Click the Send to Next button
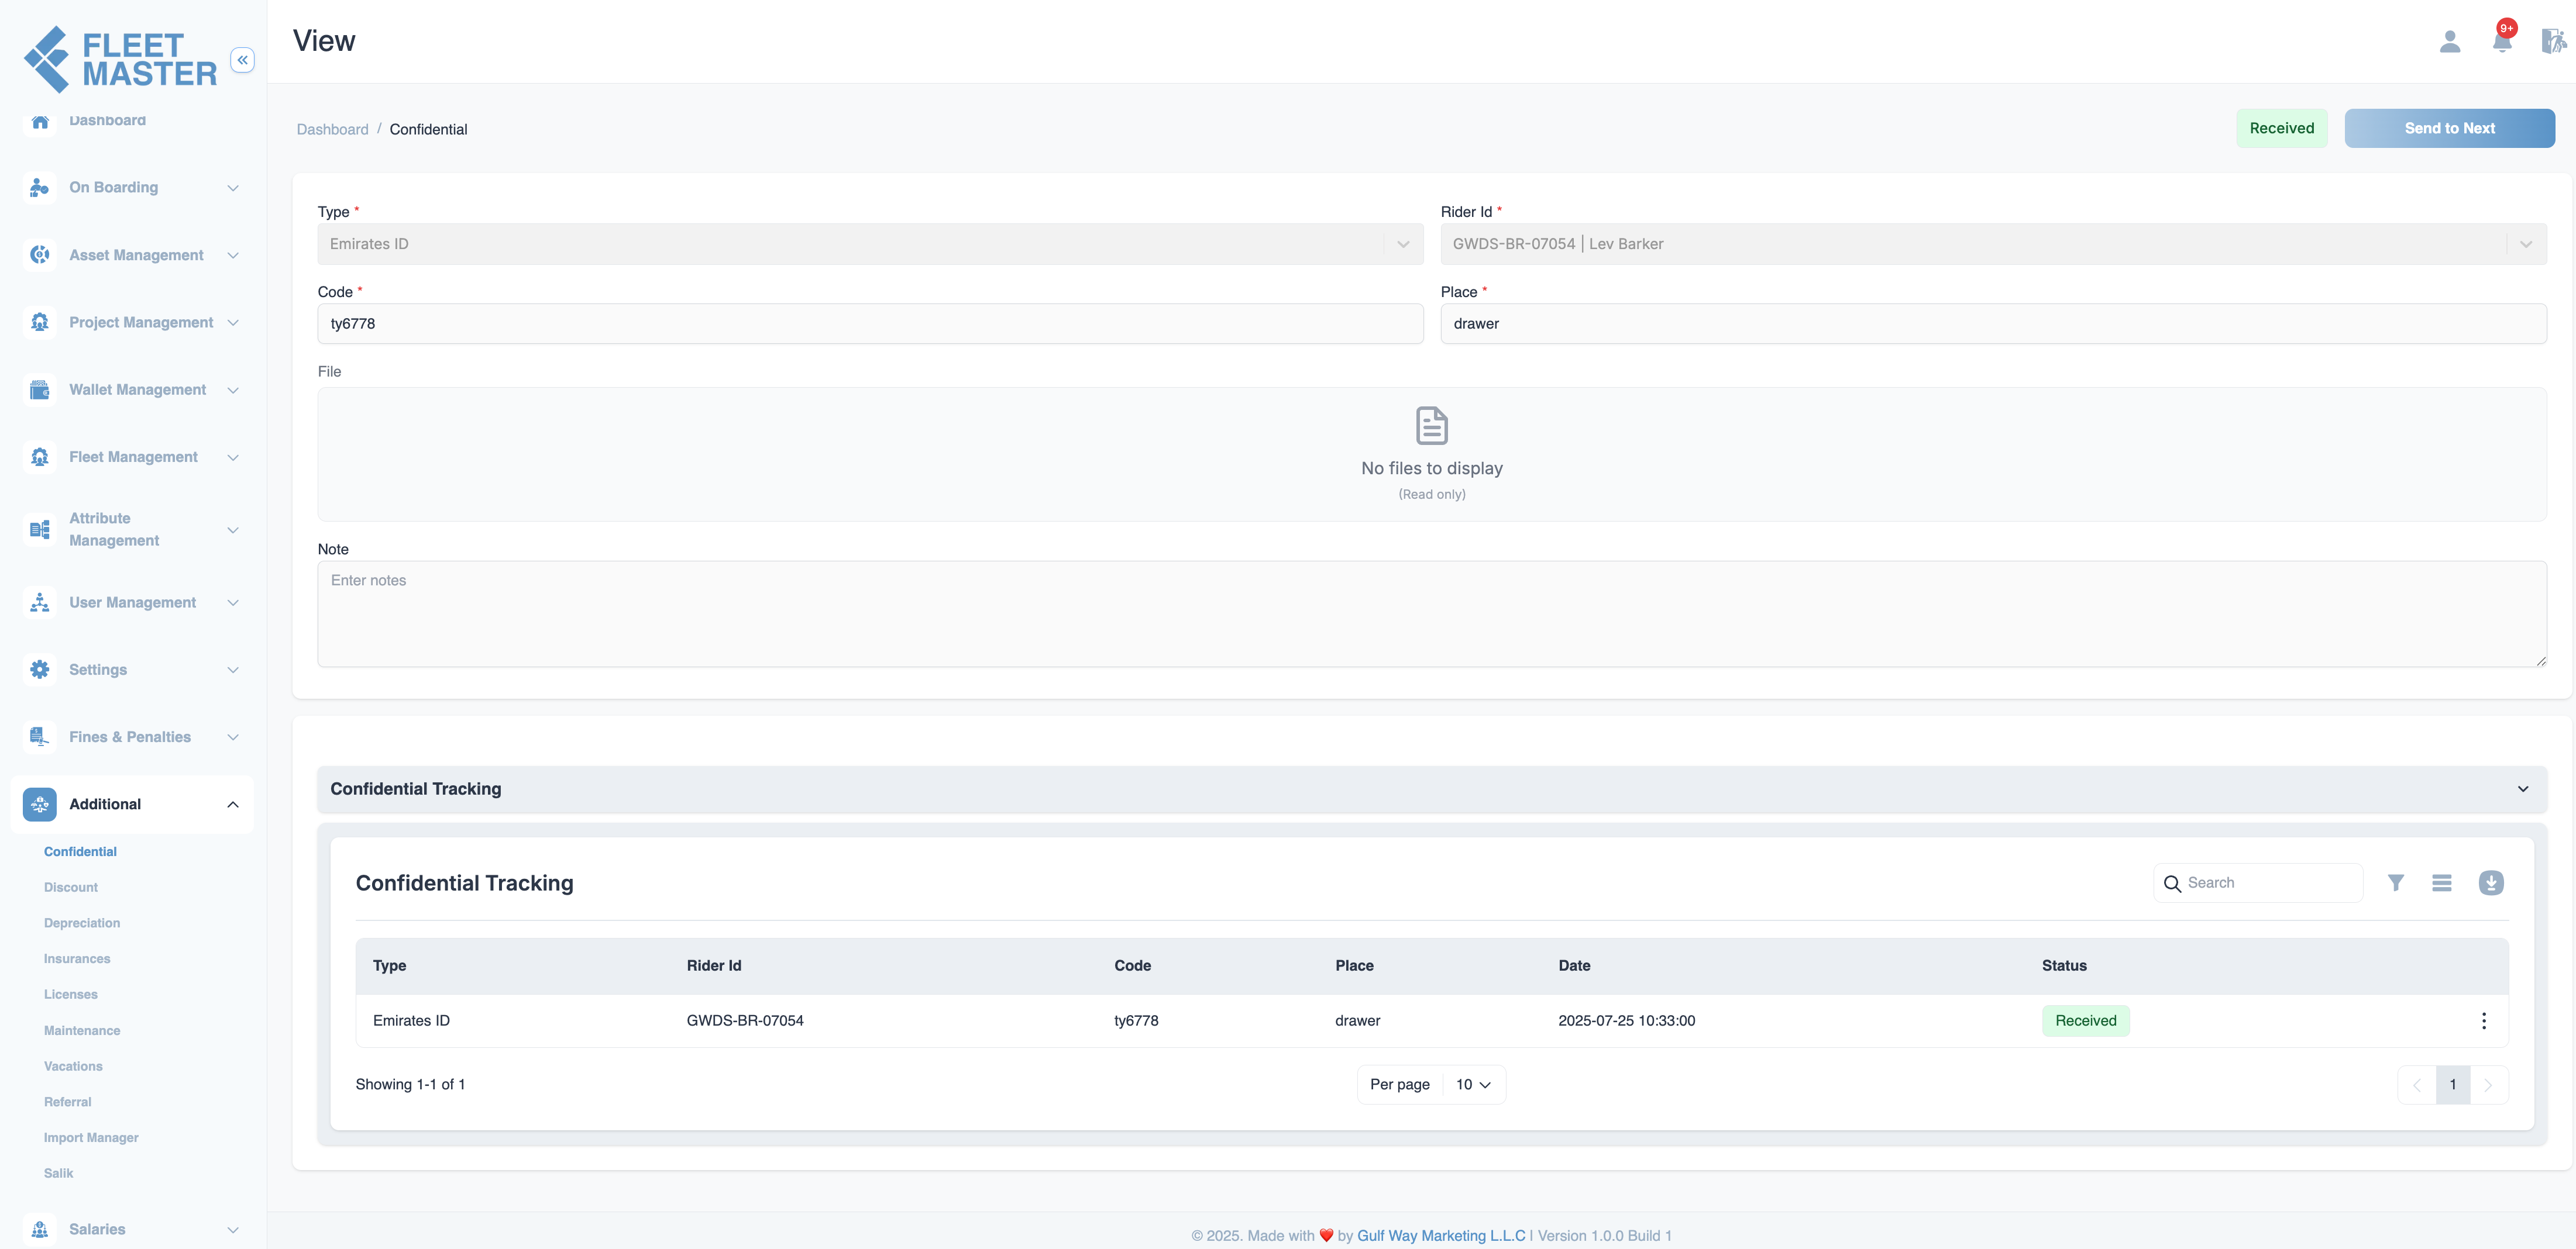The width and height of the screenshot is (2576, 1249). click(2449, 128)
